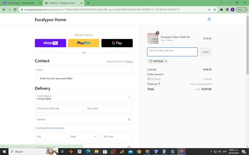Viewport: 249px width, 155px height.
Task: Remove the HOTSALE discount code
Action: click(x=166, y=61)
